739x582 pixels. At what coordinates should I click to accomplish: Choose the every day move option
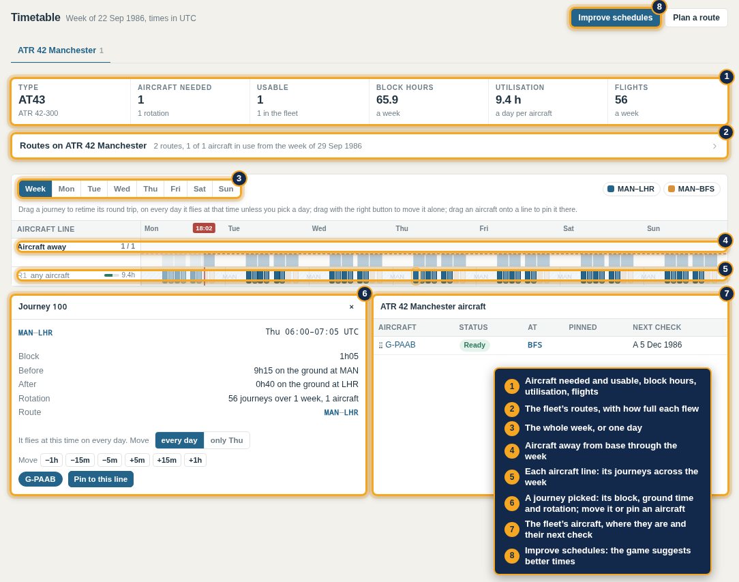click(x=179, y=441)
